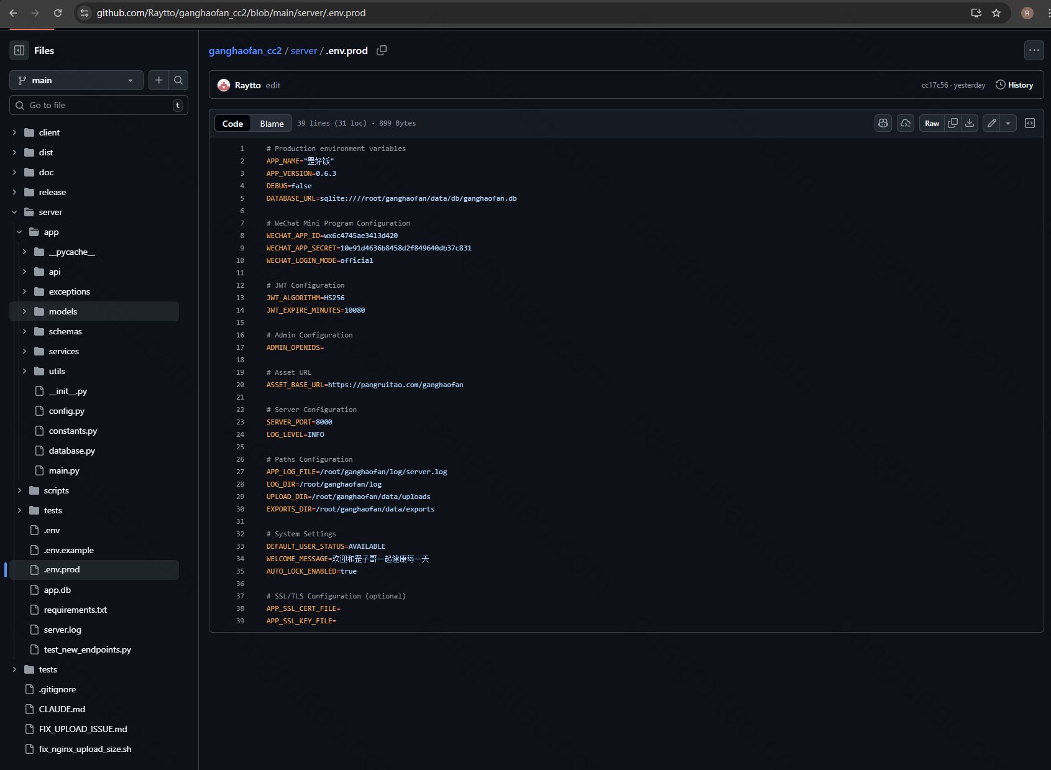Open the commit History link
The width and height of the screenshot is (1051, 770).
[1014, 85]
